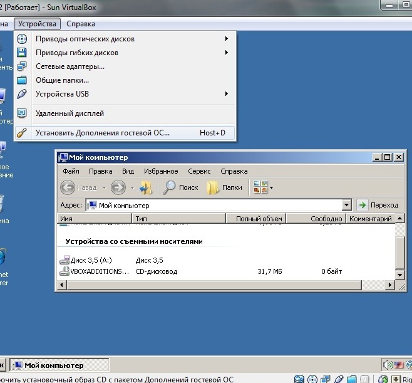The height and width of the screenshot is (383, 412).
Task: Click the USB status bar icon
Action: pos(339,379)
